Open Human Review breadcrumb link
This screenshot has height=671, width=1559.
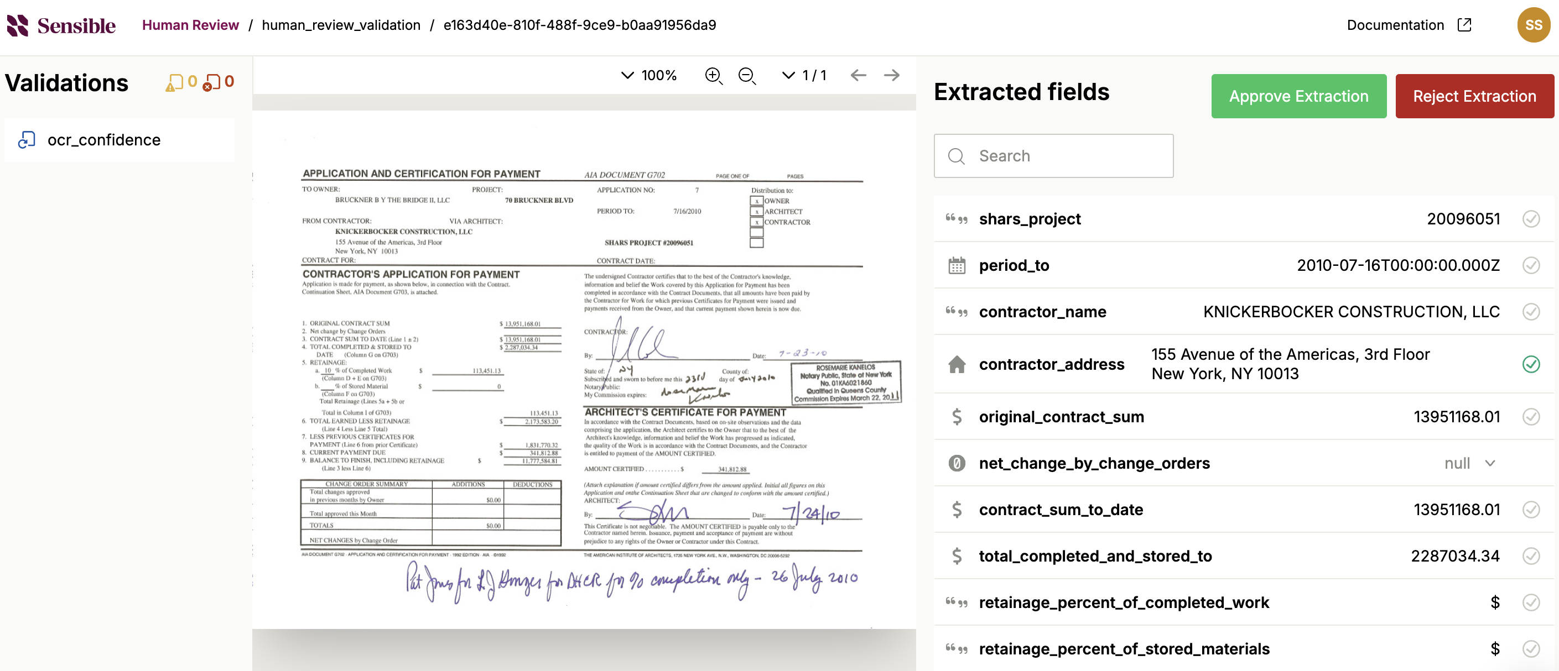tap(190, 25)
